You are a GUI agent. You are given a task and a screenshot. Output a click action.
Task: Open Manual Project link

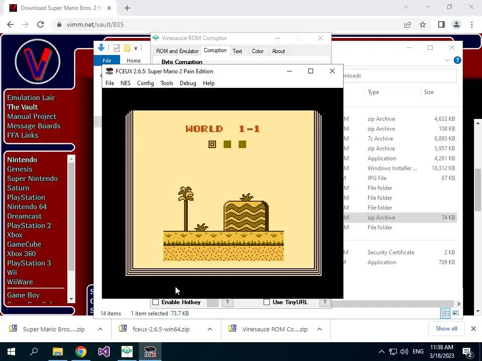[x=32, y=117]
